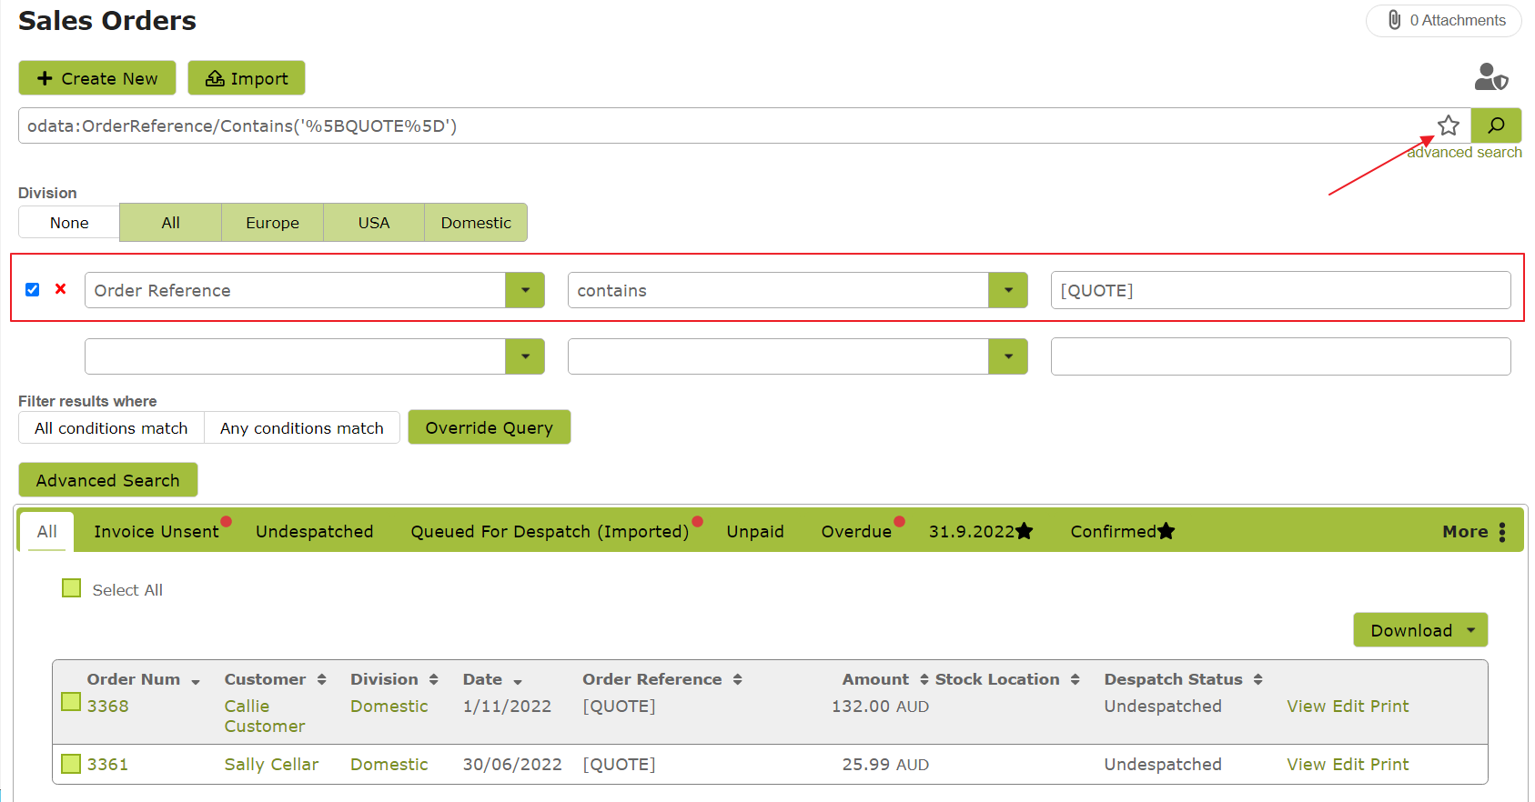
Task: Select order 3361 row checkbox
Action: coord(71,763)
